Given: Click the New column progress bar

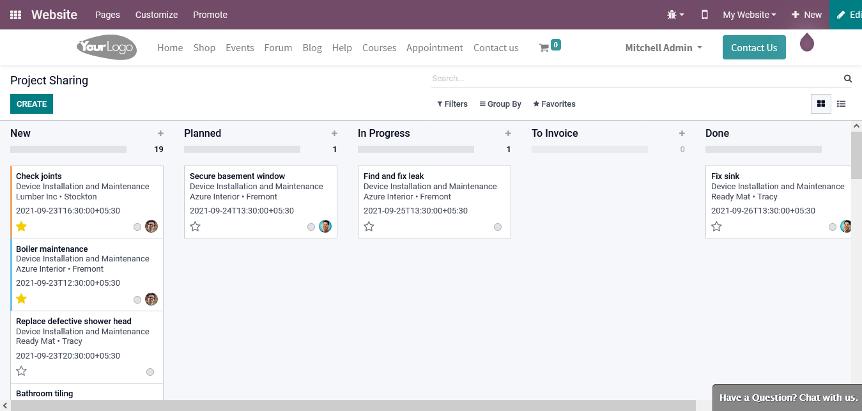Looking at the screenshot, I should click(68, 149).
